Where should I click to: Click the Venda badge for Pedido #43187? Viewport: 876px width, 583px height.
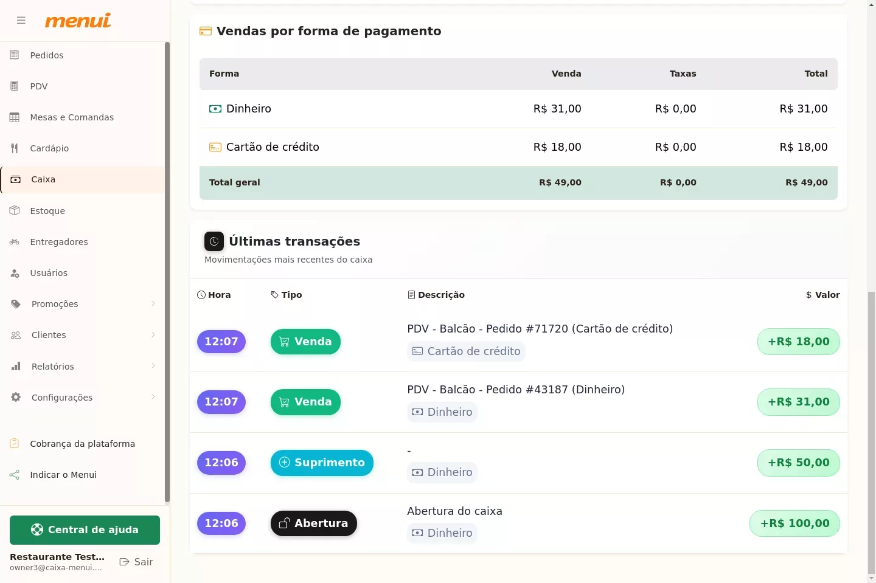point(305,402)
